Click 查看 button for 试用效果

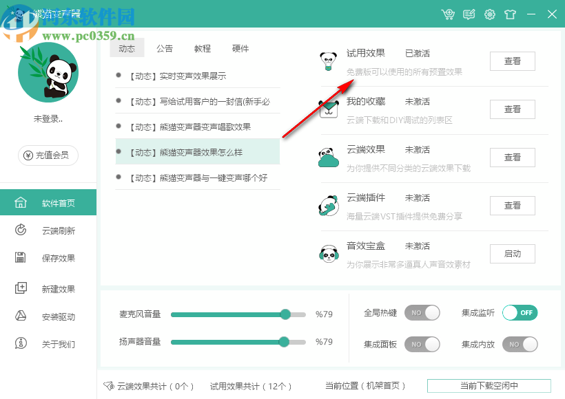(x=513, y=61)
